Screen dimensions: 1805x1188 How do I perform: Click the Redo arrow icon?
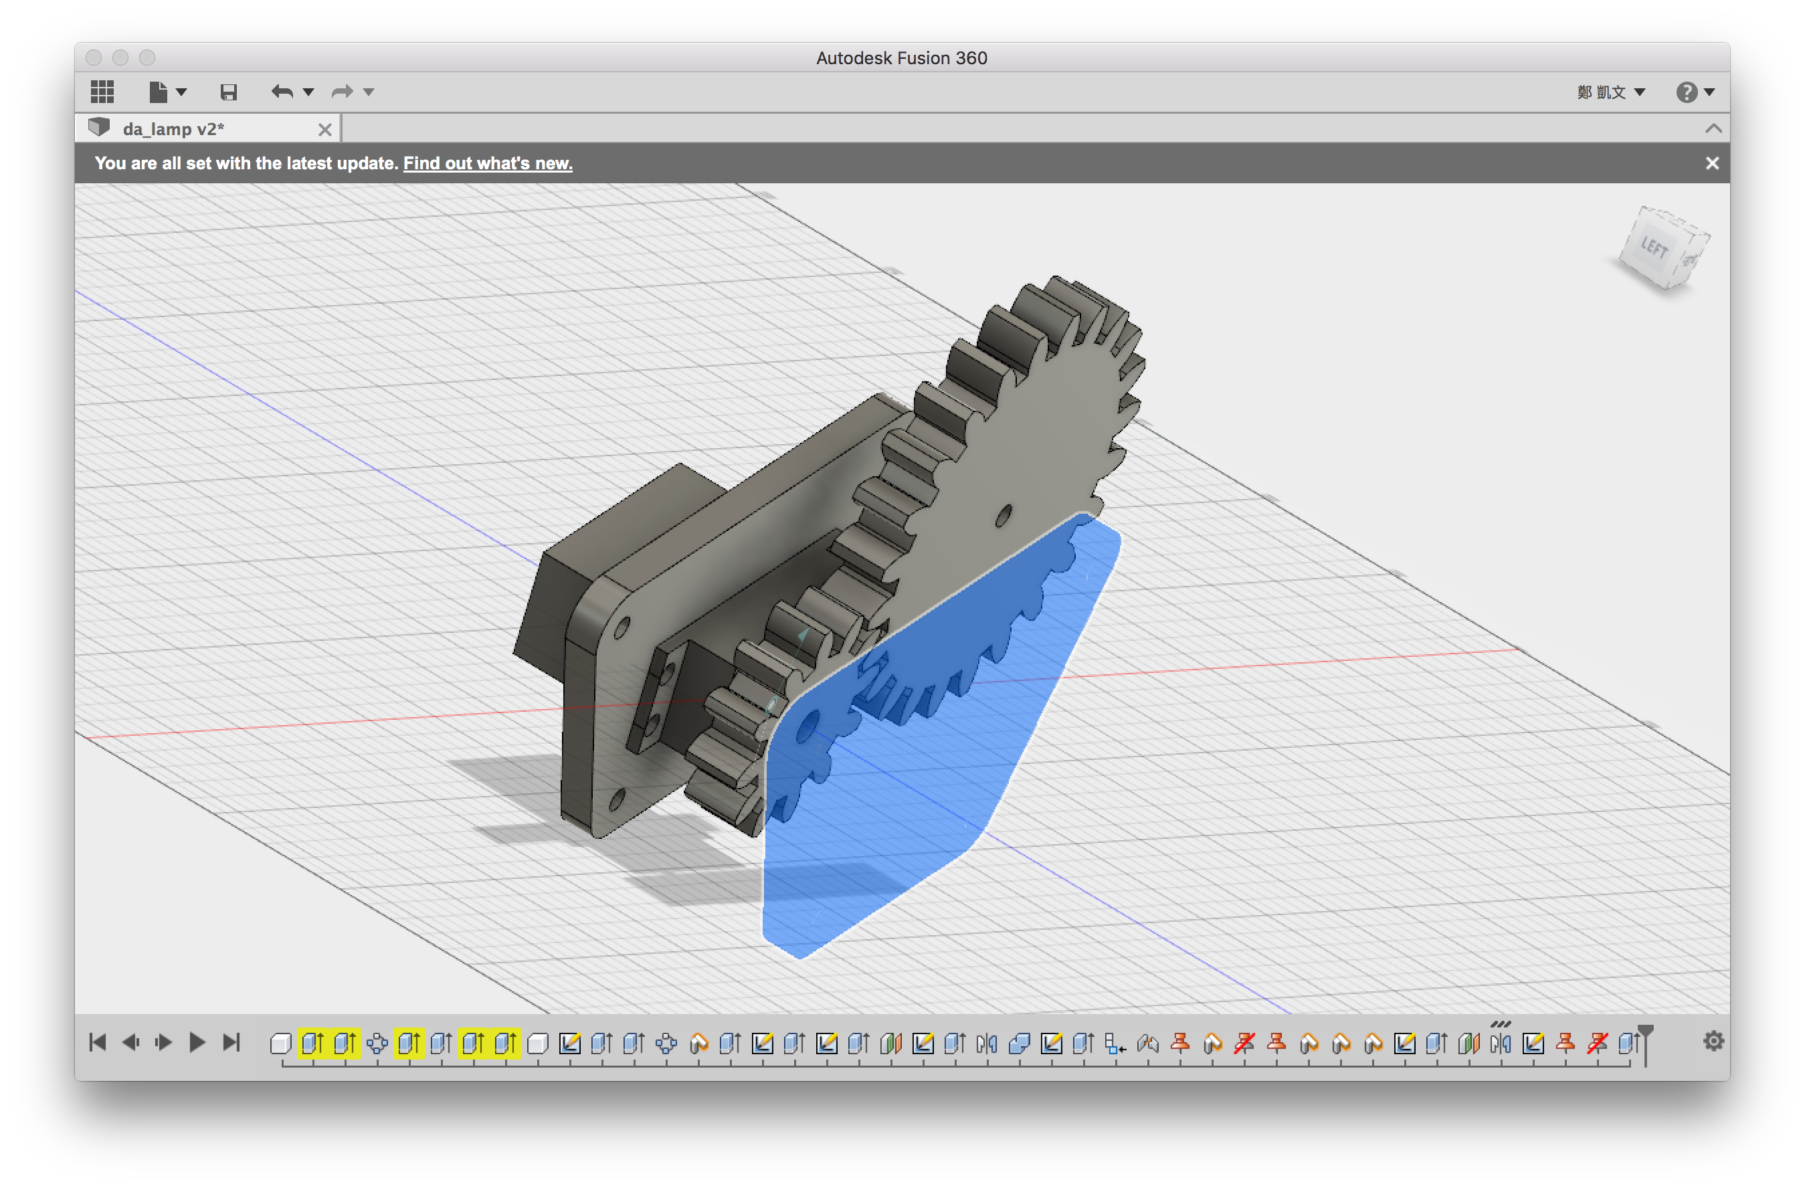coord(342,92)
